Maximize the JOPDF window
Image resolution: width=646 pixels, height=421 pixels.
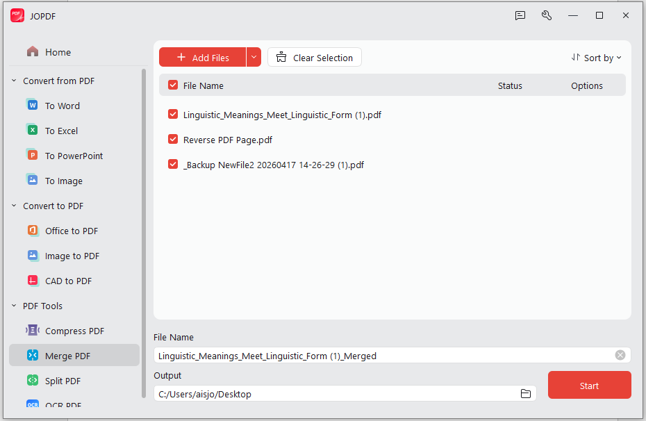pos(599,16)
